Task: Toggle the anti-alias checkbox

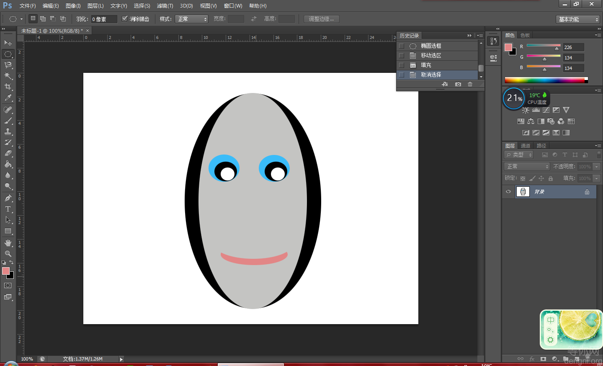Action: click(x=124, y=19)
